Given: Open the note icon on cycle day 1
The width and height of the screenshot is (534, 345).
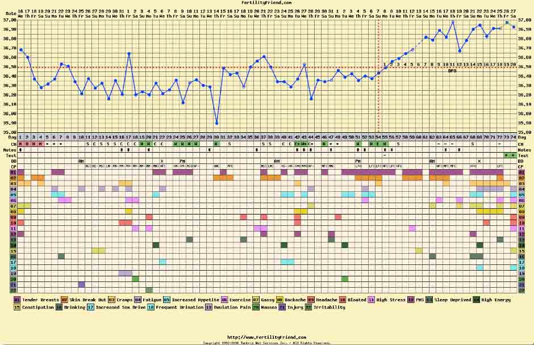Looking at the screenshot, I should point(20,149).
